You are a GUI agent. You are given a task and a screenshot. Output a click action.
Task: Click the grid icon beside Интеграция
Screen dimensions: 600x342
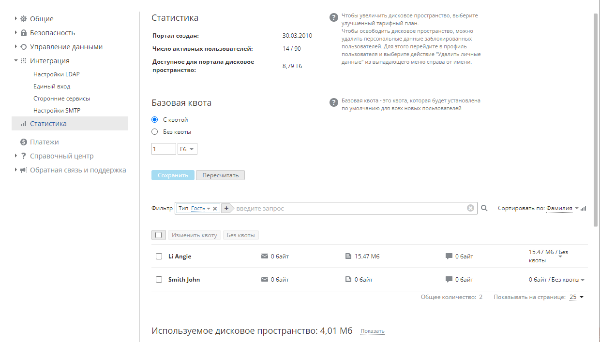pyautogui.click(x=23, y=61)
